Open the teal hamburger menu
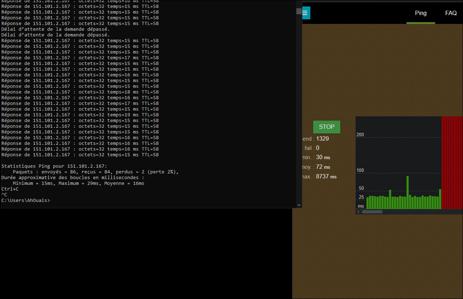Viewport: 463px width, 299px height. 305,13
